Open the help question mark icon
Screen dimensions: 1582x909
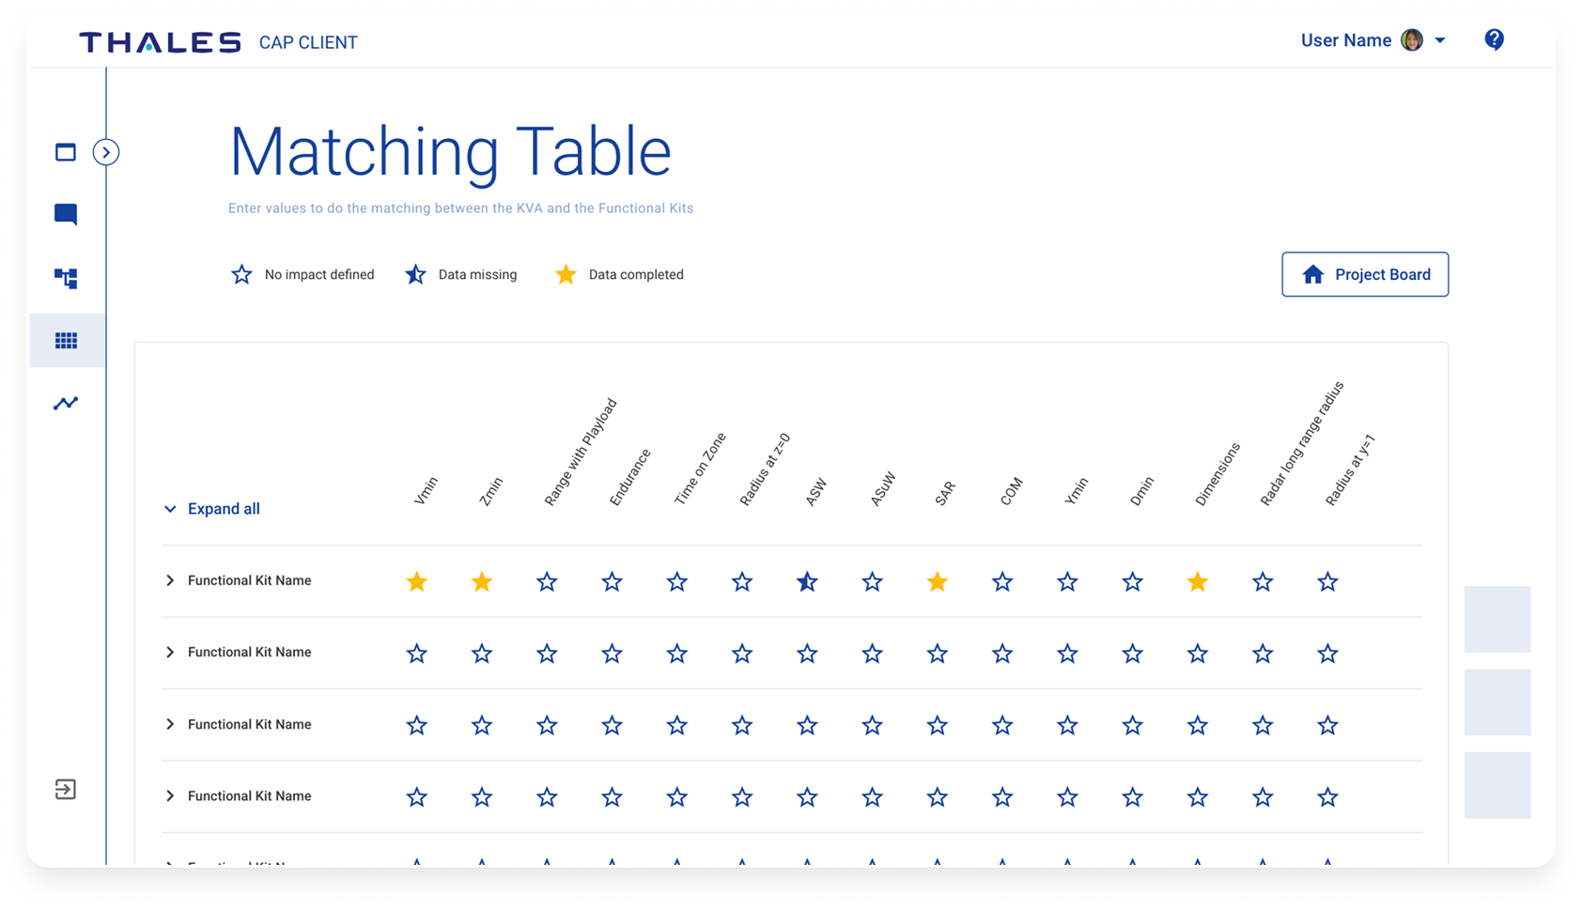[x=1494, y=39]
